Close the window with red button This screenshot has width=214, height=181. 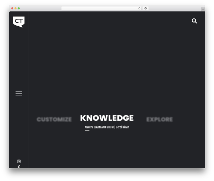(x=12, y=8)
